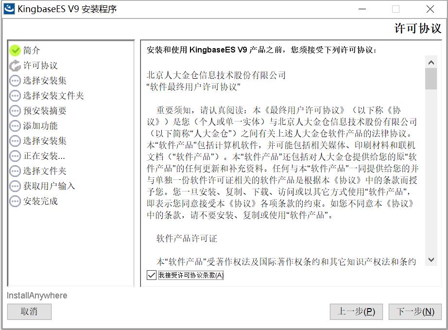
Task: Select the first 选择安装集 step label
Action: coord(45,81)
